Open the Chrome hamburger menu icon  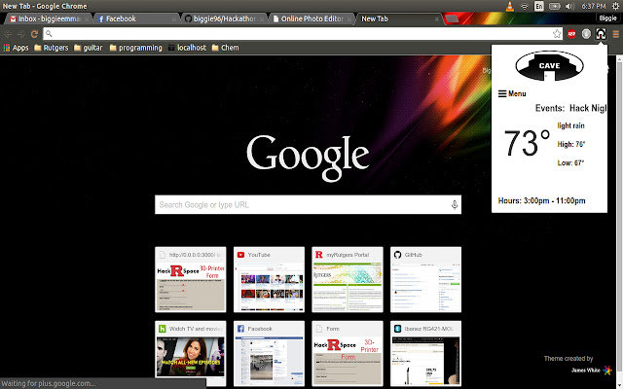coord(615,33)
